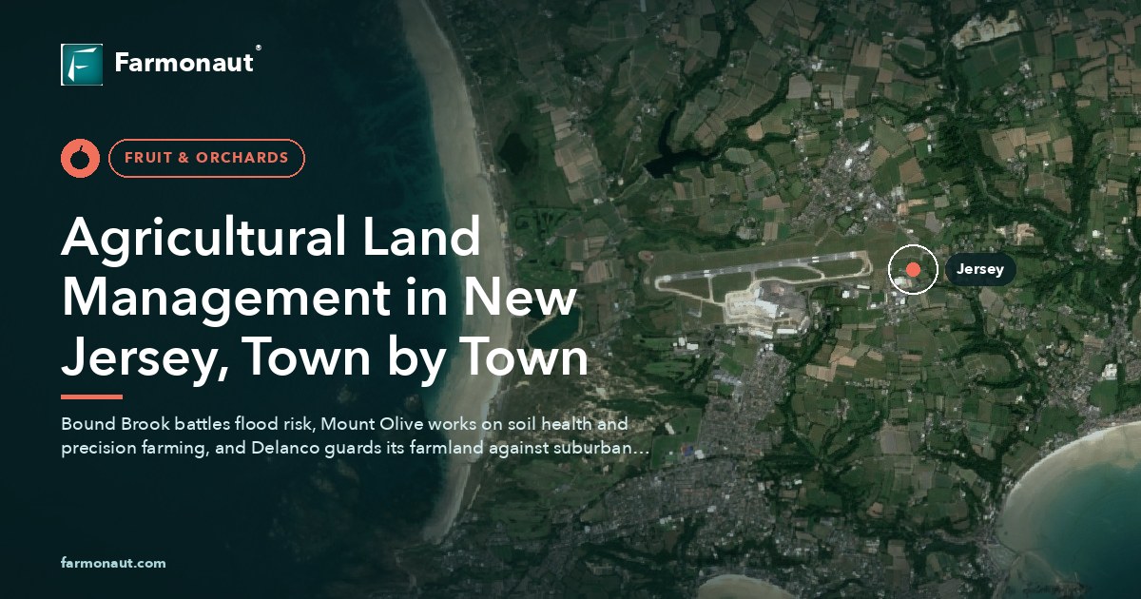1141x599 pixels.
Task: Click the Farmonaut logo icon
Action: (82, 65)
